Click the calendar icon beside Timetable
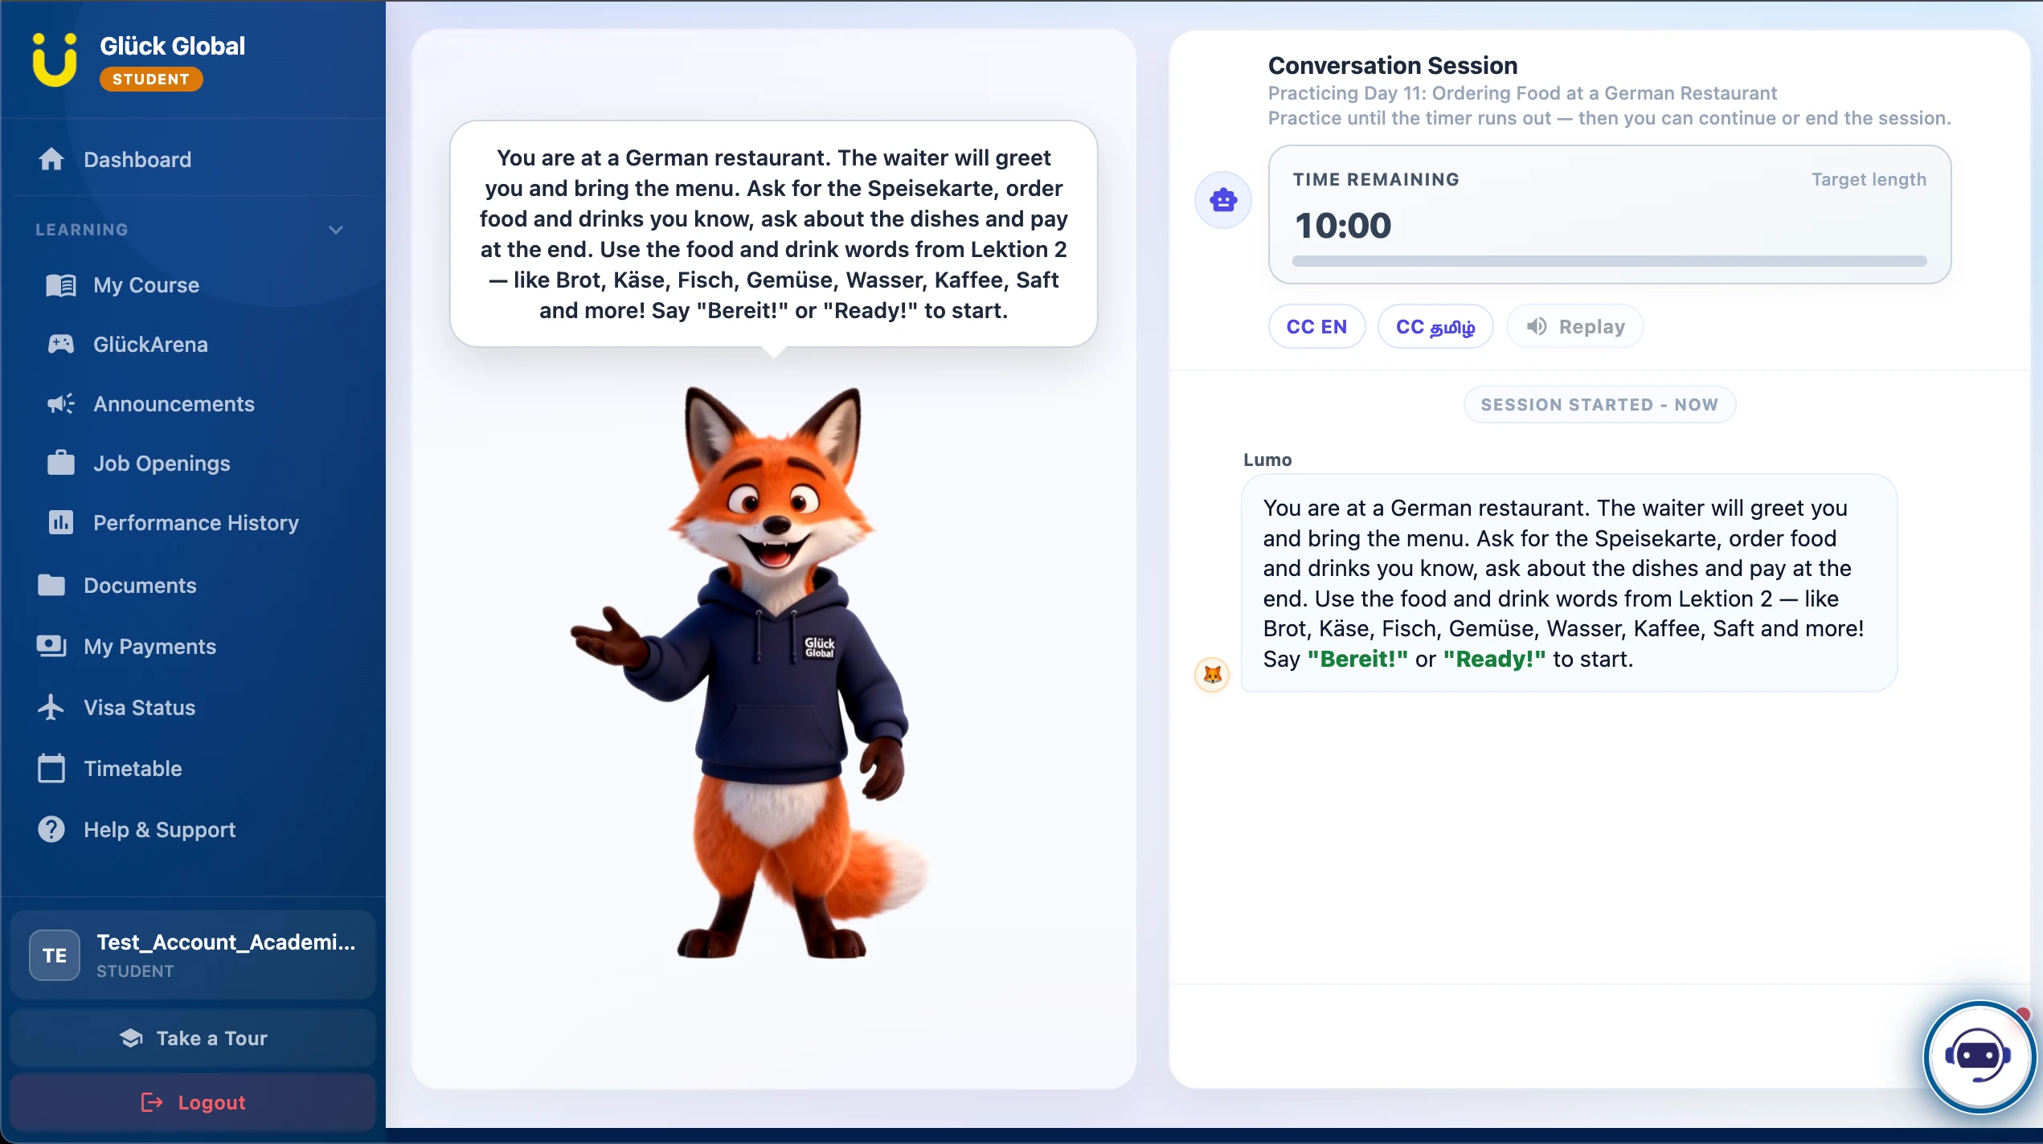 (x=51, y=768)
